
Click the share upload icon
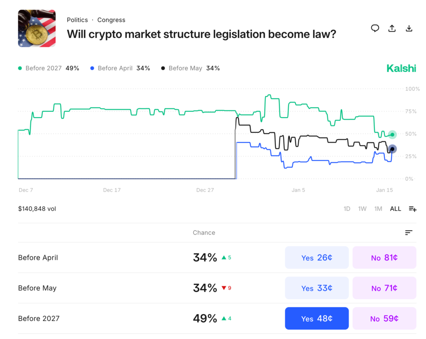coord(392,28)
